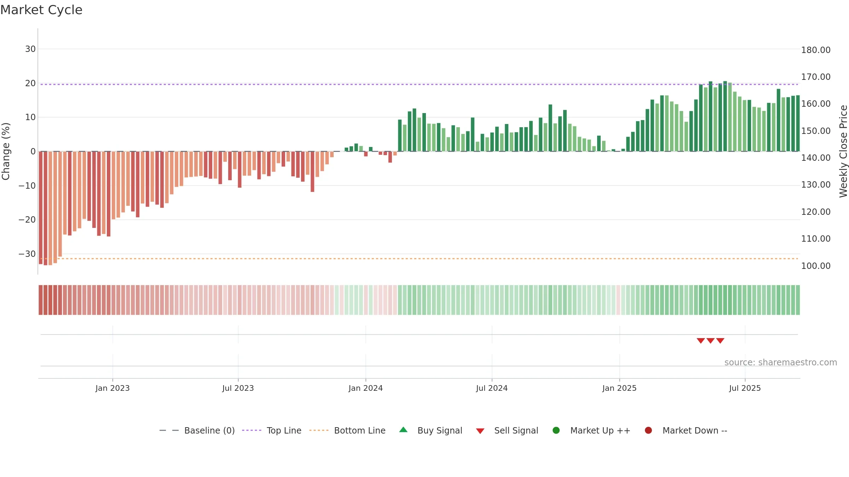Screen dimensions: 849x477
Task: Click the Jan 2024 x-axis label
Action: click(x=365, y=388)
